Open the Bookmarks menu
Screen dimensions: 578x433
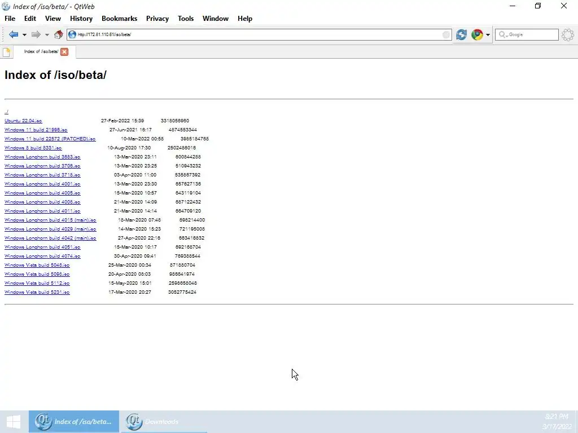click(120, 19)
